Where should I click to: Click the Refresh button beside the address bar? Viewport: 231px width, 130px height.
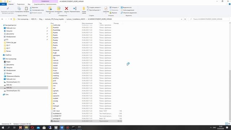click(x=185, y=19)
